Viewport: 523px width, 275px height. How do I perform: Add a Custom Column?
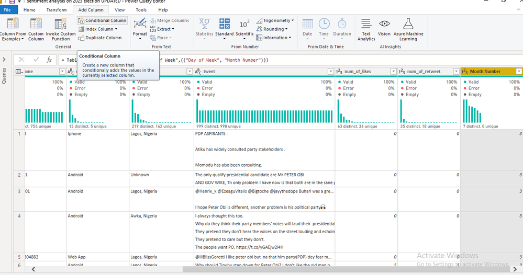[36, 29]
